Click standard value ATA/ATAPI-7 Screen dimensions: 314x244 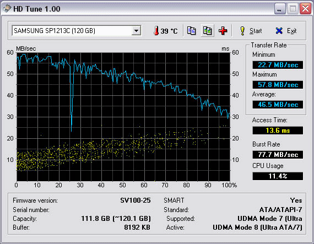(280, 210)
